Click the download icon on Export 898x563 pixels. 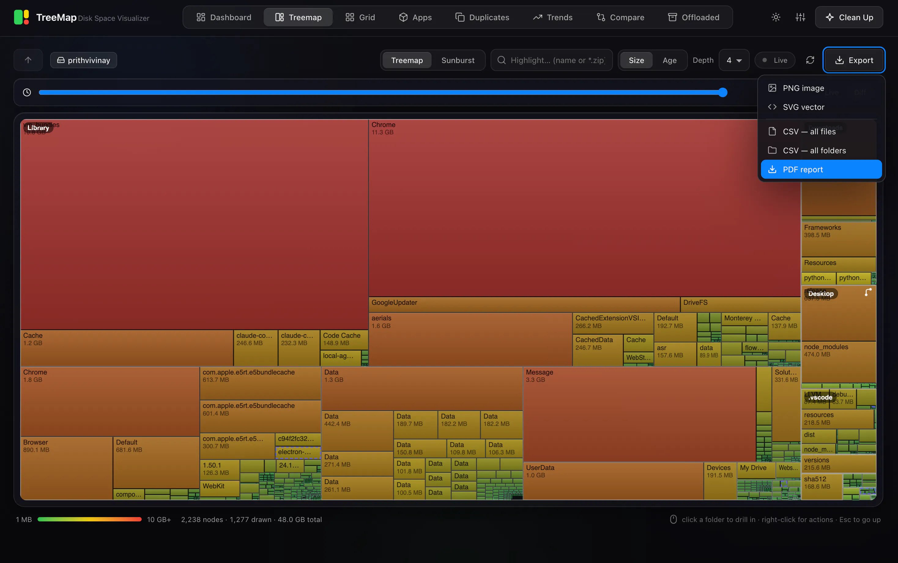point(839,60)
